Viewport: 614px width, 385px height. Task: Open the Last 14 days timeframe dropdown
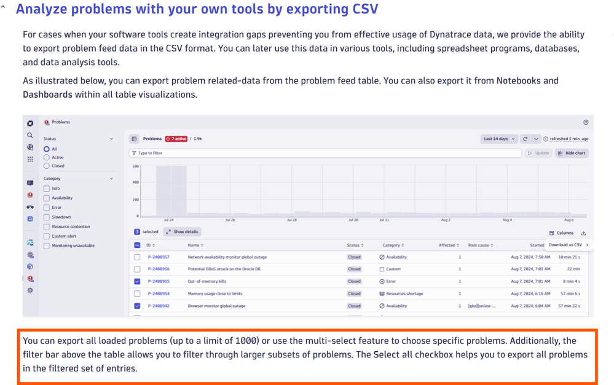point(498,139)
